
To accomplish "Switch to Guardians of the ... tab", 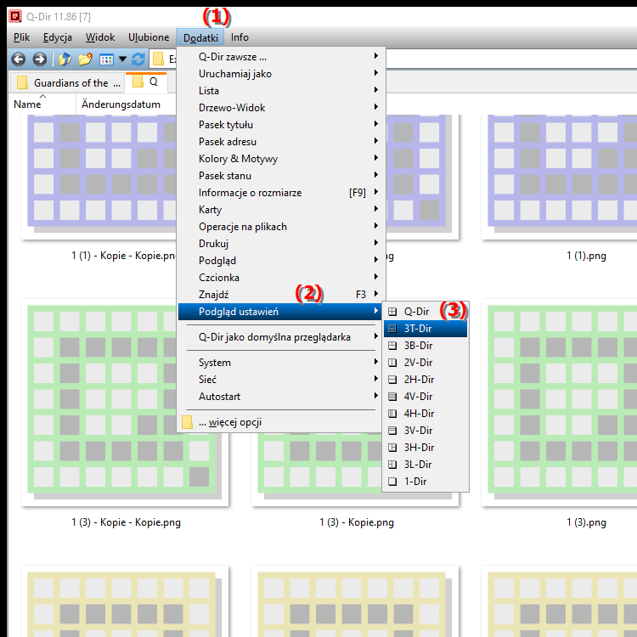I will click(x=66, y=82).
